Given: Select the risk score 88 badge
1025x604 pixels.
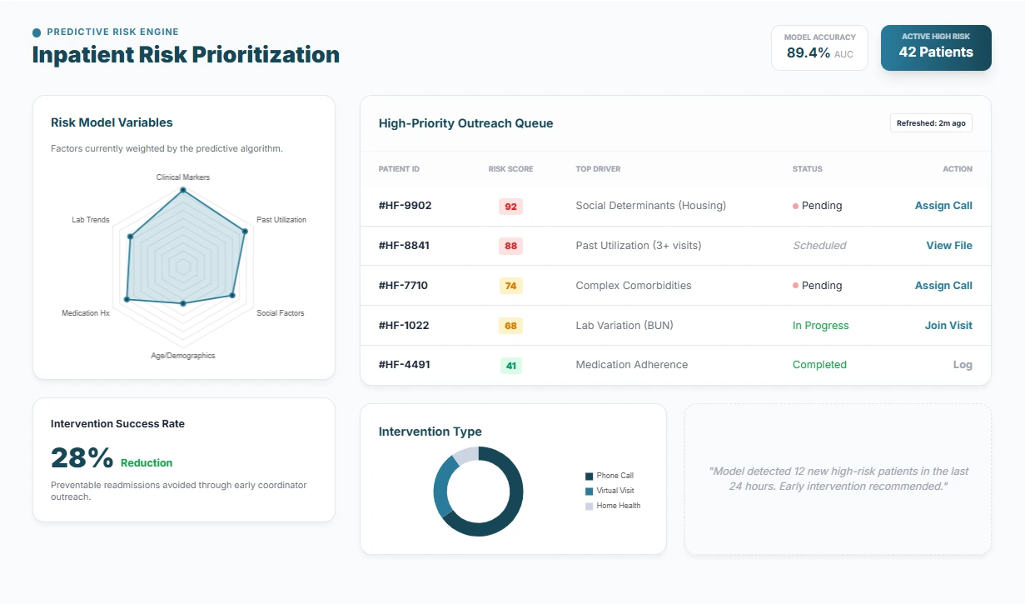Looking at the screenshot, I should click(x=510, y=246).
